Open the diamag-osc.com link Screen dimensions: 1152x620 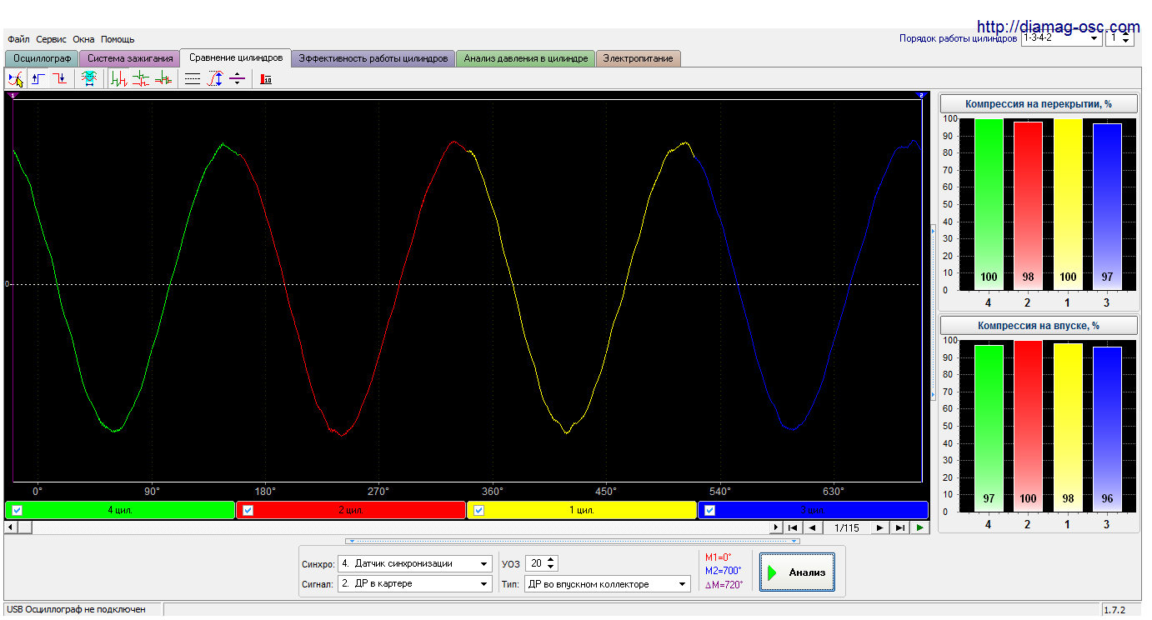pos(1058,27)
